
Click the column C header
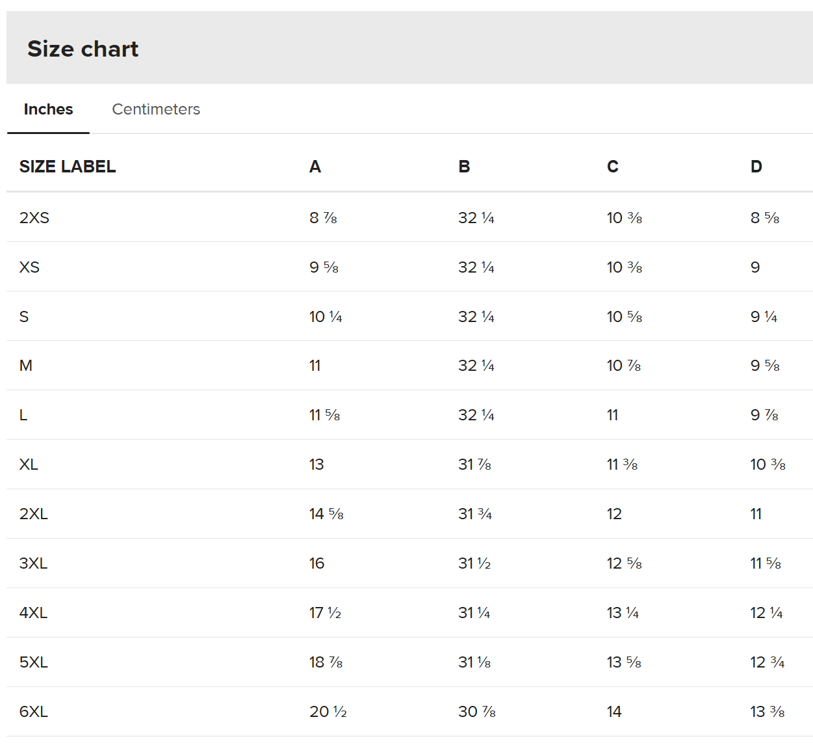tap(613, 167)
